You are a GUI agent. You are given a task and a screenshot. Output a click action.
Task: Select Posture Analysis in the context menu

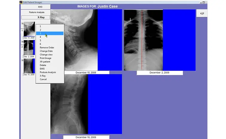pyautogui.click(x=50, y=72)
